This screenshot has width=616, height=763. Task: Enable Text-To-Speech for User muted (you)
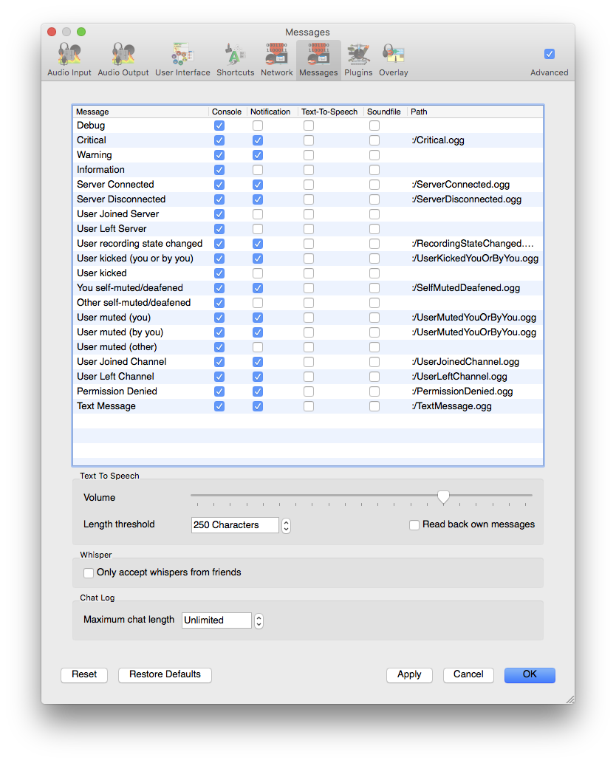point(309,318)
